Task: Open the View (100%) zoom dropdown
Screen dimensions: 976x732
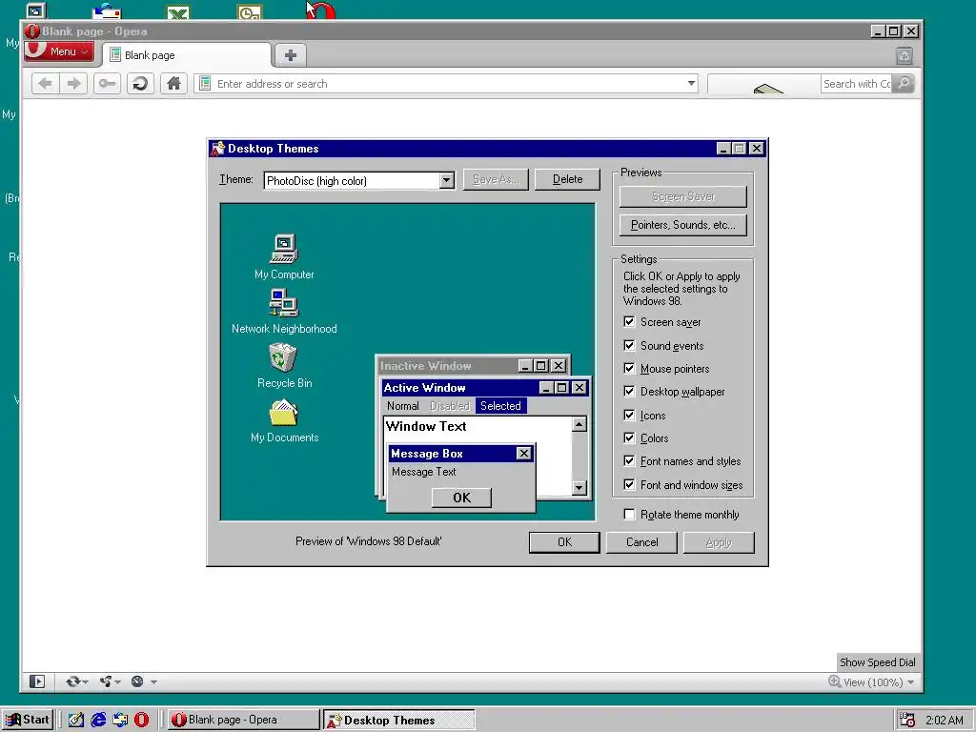Action: click(910, 682)
